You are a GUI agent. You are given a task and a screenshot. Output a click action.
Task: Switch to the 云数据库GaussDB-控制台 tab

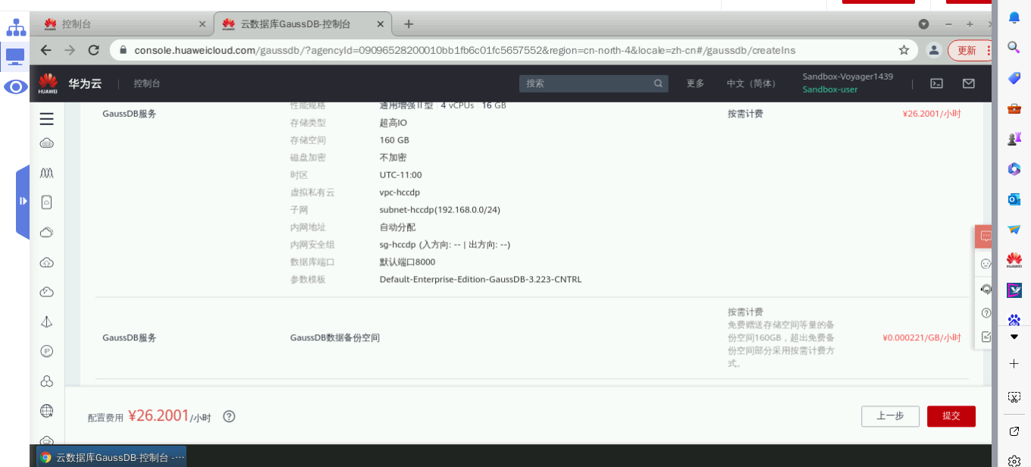coord(303,24)
